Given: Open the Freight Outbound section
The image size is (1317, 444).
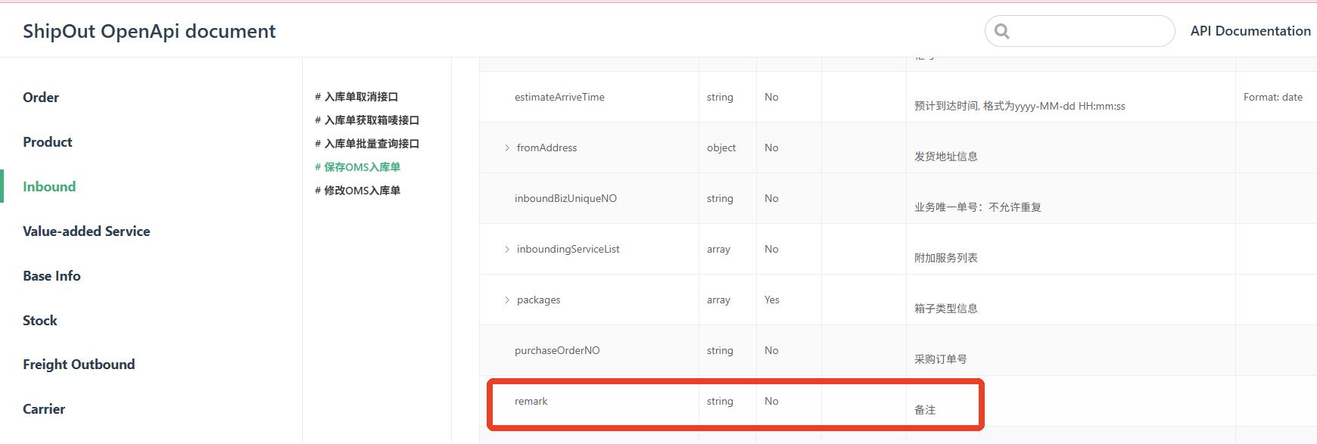Looking at the screenshot, I should point(79,365).
